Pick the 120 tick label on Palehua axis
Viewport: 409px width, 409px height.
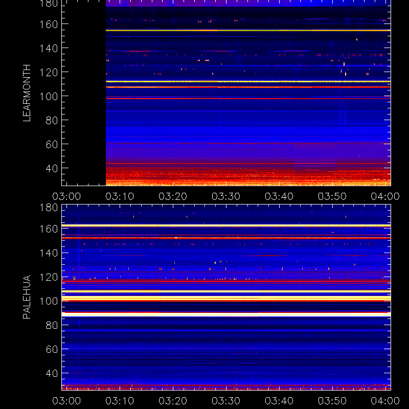(49, 277)
